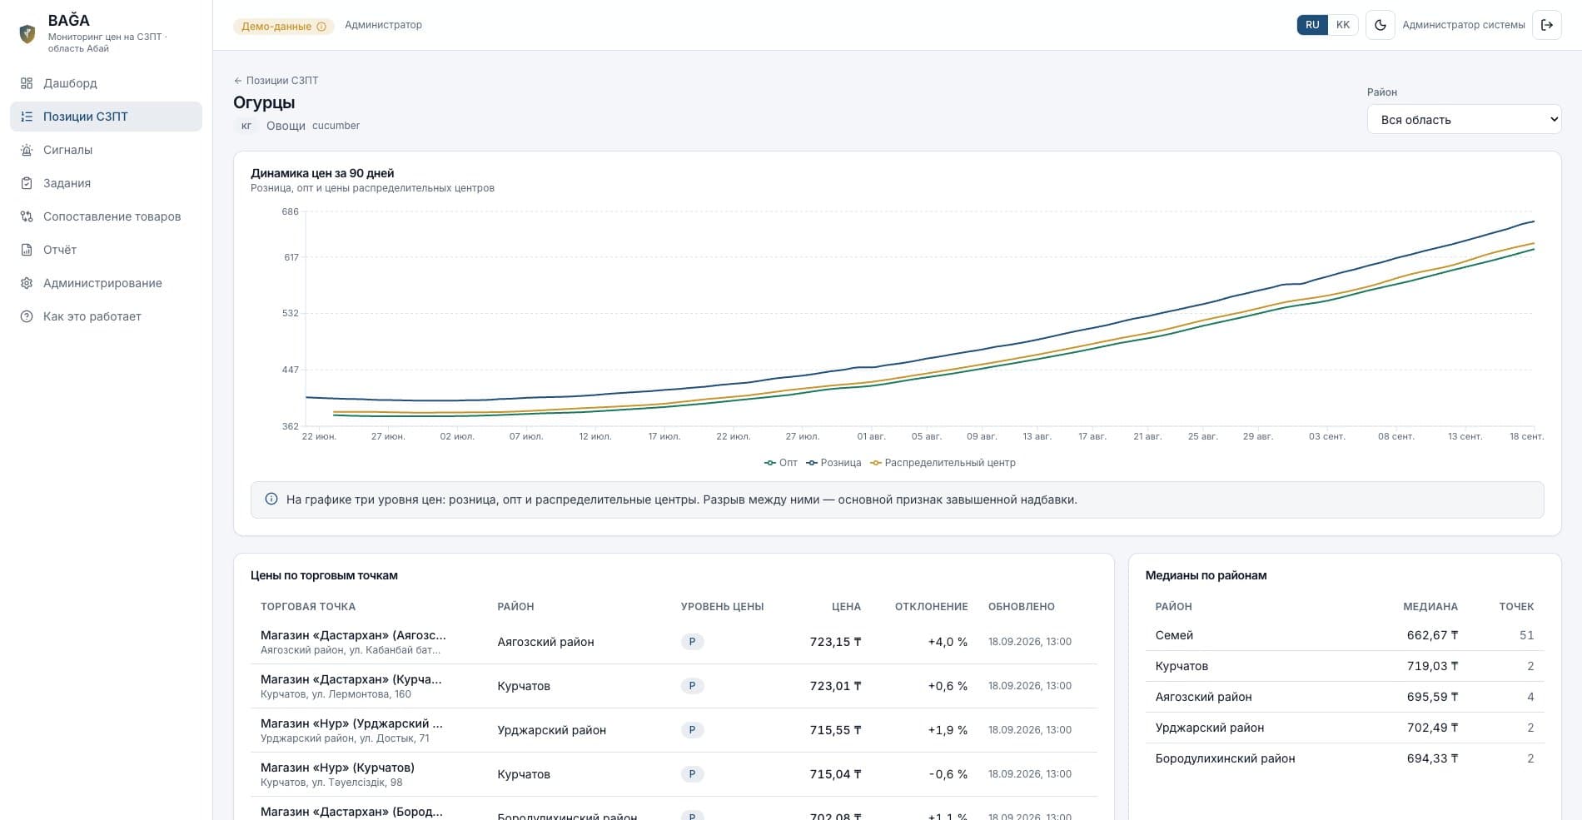Click the Позиции СЗПТ list icon
1582x820 pixels.
[27, 117]
